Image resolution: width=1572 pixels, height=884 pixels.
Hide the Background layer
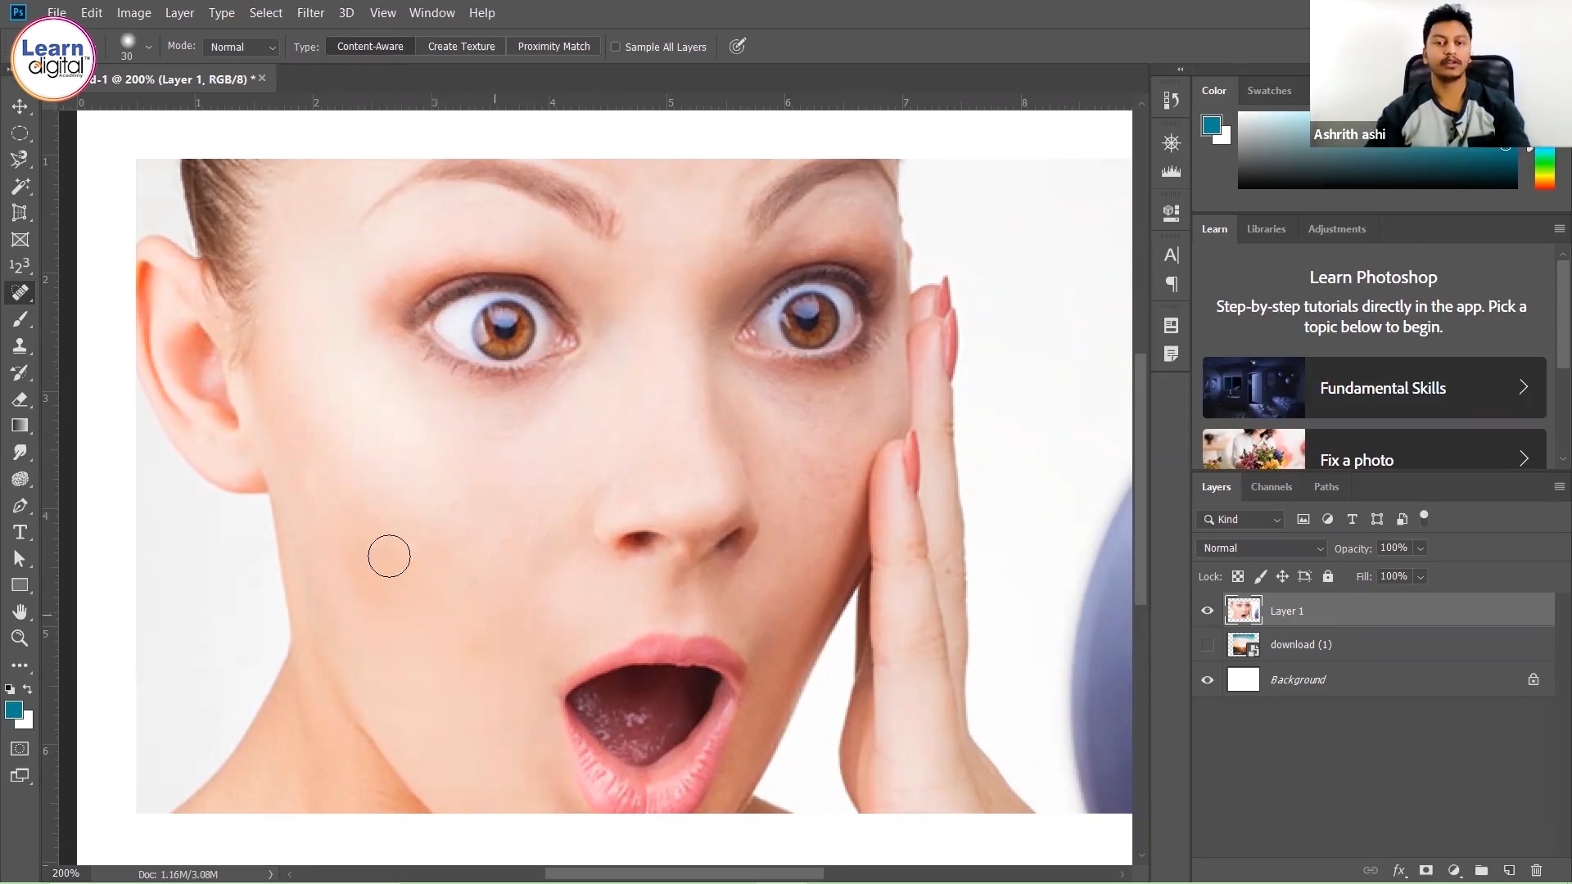(x=1208, y=679)
